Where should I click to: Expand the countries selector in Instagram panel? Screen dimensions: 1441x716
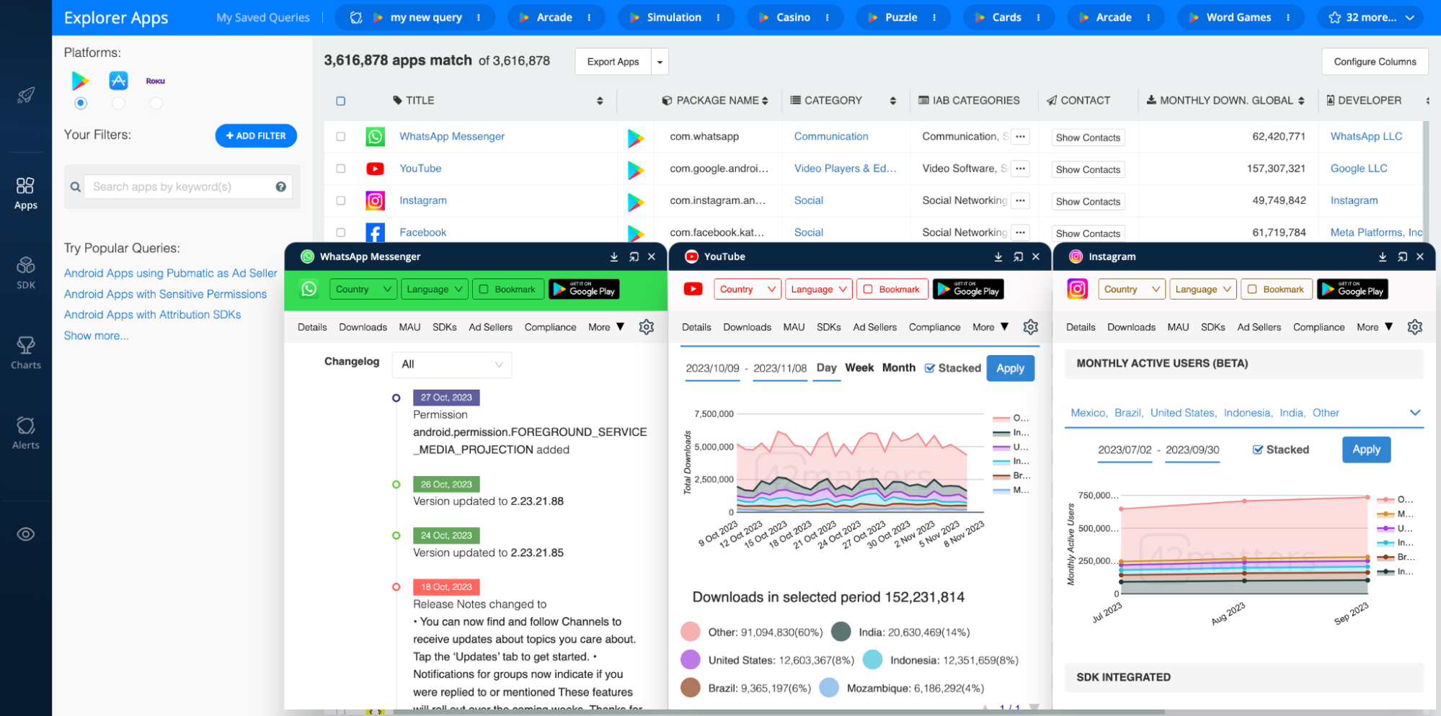pos(1415,413)
